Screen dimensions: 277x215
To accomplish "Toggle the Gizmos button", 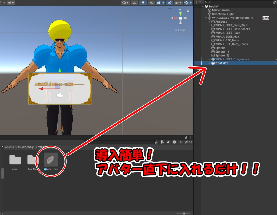I will [x=186, y=3].
